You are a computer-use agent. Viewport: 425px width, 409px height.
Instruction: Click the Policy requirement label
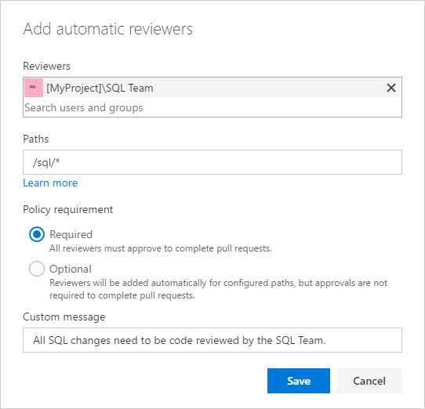(67, 210)
